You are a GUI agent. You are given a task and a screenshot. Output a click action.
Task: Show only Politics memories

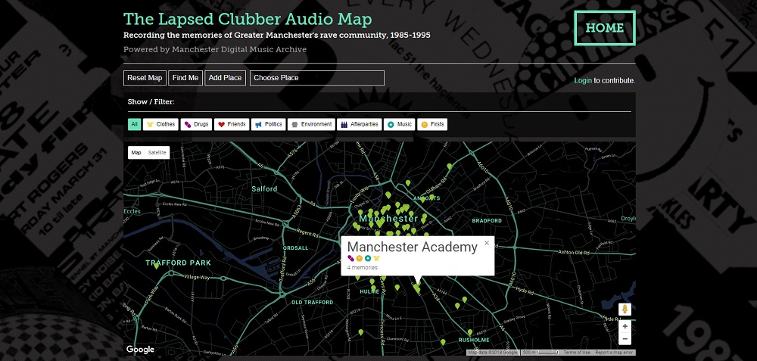coord(268,124)
